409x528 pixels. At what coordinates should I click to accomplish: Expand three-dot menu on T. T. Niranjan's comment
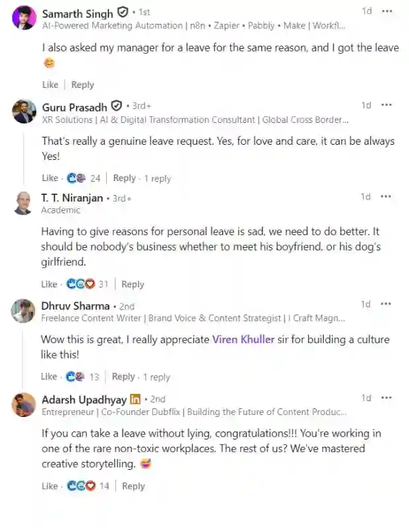(387, 196)
